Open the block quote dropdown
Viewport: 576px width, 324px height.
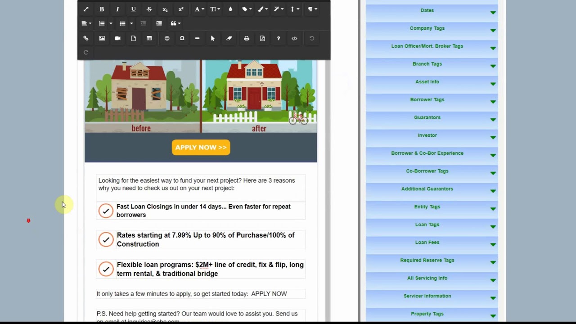point(175,23)
